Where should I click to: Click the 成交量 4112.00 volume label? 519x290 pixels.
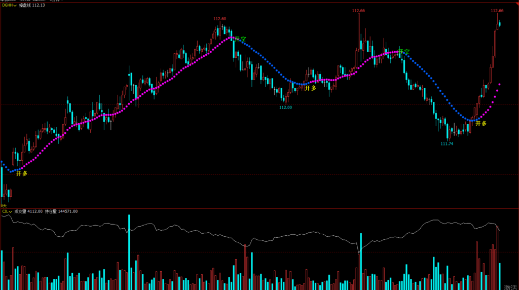pos(28,211)
